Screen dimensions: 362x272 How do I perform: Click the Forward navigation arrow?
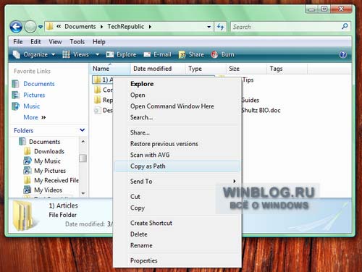[x=30, y=27]
